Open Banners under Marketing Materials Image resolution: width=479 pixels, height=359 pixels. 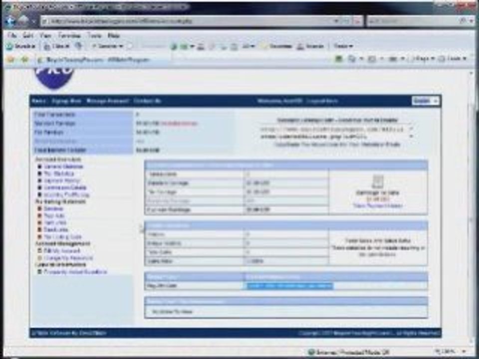tap(53, 208)
